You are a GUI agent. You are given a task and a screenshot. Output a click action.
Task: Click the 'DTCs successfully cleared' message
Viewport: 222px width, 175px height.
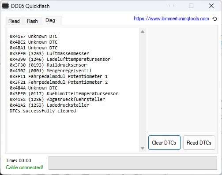click(43, 111)
